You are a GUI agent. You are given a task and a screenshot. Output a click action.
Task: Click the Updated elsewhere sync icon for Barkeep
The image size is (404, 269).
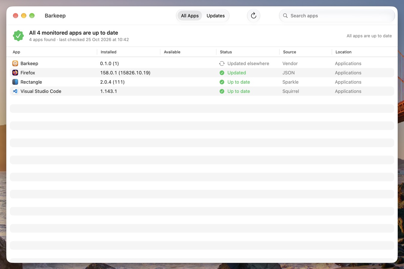click(222, 63)
